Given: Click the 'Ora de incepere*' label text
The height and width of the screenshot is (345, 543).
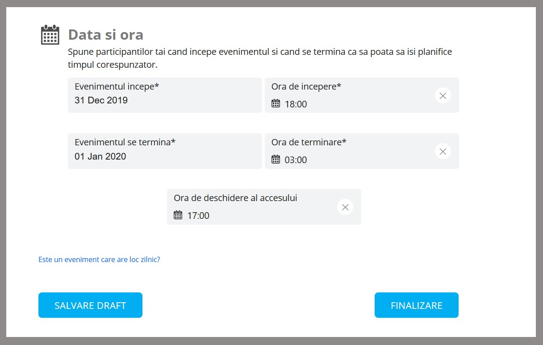Looking at the screenshot, I should (305, 86).
